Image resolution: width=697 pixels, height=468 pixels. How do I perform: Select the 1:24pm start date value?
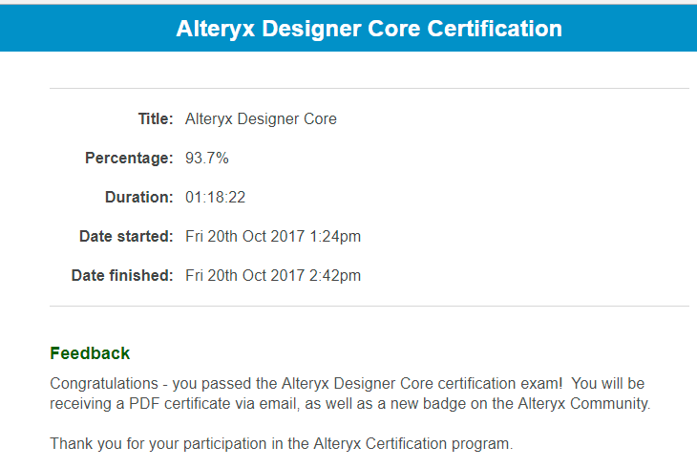click(272, 236)
